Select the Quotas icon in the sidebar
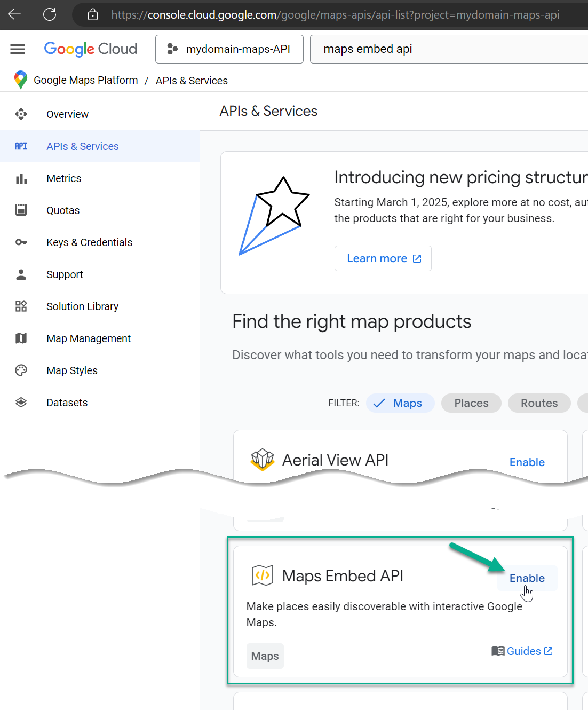The height and width of the screenshot is (710, 588). coord(21,210)
